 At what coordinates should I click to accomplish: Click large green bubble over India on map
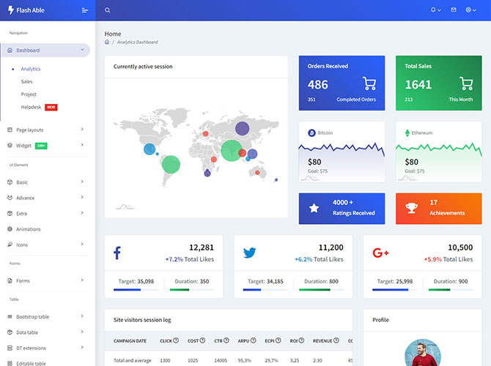[x=232, y=151]
